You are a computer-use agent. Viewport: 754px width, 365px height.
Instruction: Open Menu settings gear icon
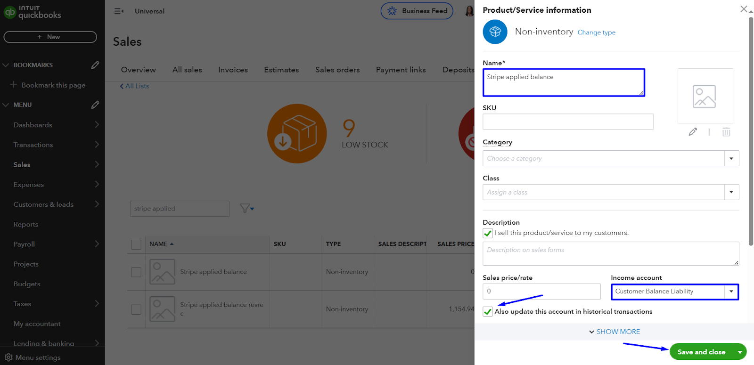pos(8,357)
